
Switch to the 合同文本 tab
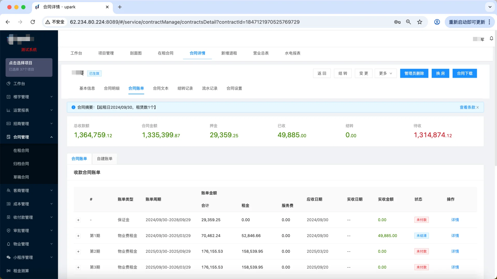click(160, 88)
